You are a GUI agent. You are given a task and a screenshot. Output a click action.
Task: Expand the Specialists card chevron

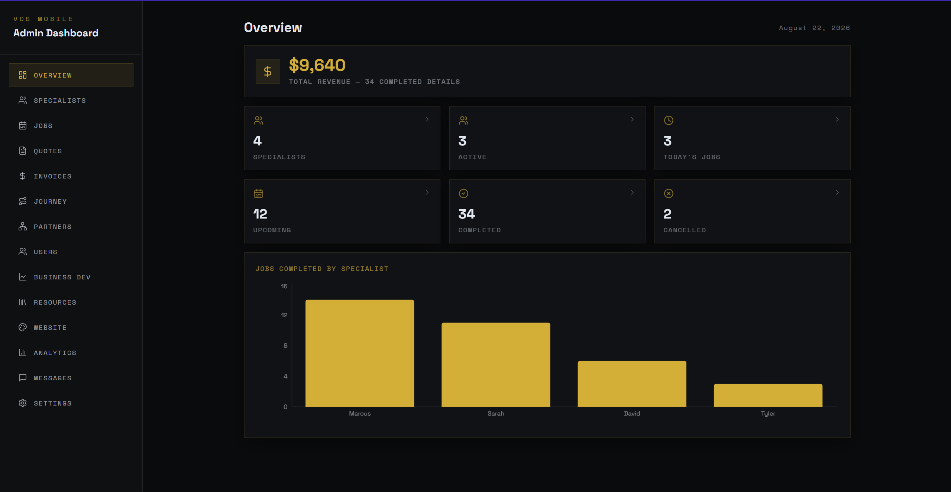point(427,119)
